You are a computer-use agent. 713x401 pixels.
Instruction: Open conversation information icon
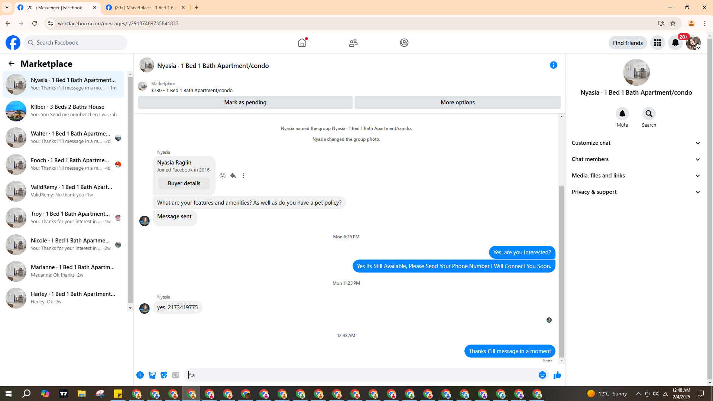554,65
